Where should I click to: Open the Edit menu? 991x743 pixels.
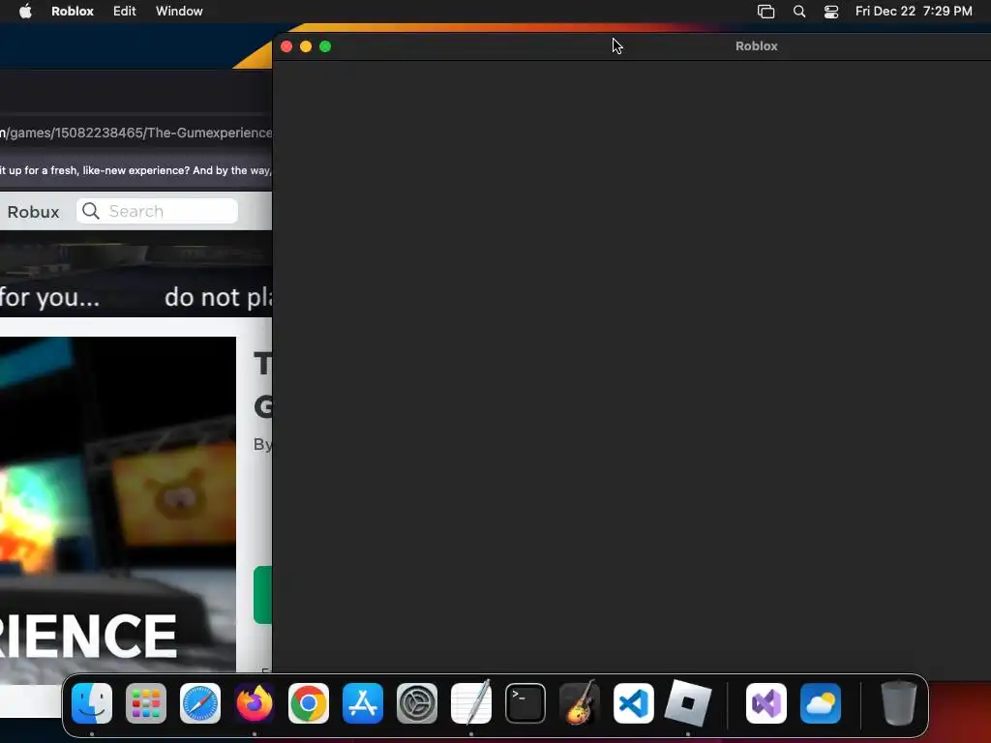tap(125, 12)
